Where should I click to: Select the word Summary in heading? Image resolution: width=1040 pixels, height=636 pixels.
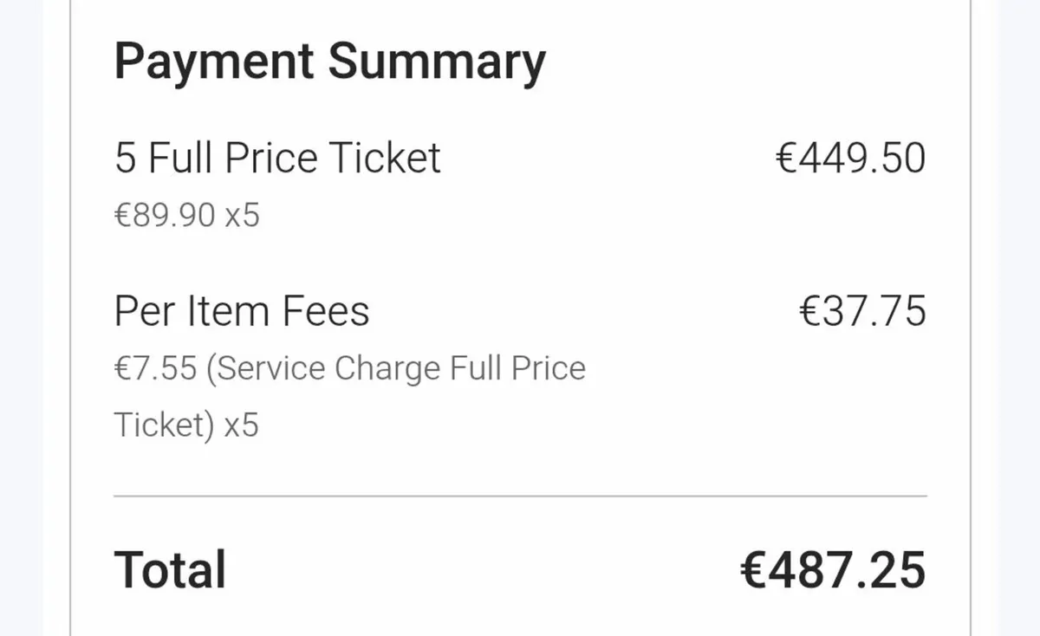pos(437,64)
